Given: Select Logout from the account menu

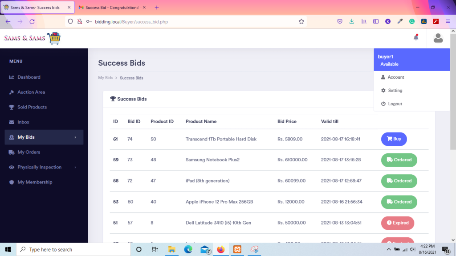Looking at the screenshot, I should [x=395, y=104].
